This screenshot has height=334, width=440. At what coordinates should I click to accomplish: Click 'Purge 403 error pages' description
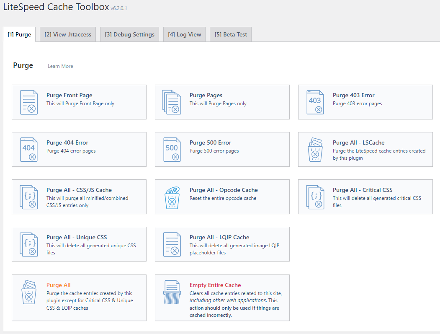357,104
